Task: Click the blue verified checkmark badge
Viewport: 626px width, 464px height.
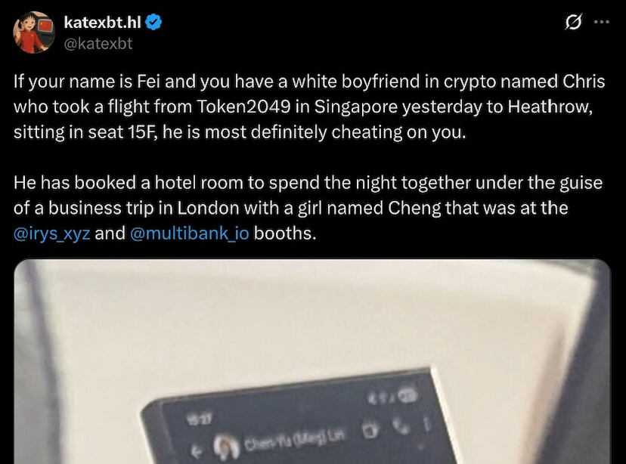Action: pyautogui.click(x=153, y=23)
